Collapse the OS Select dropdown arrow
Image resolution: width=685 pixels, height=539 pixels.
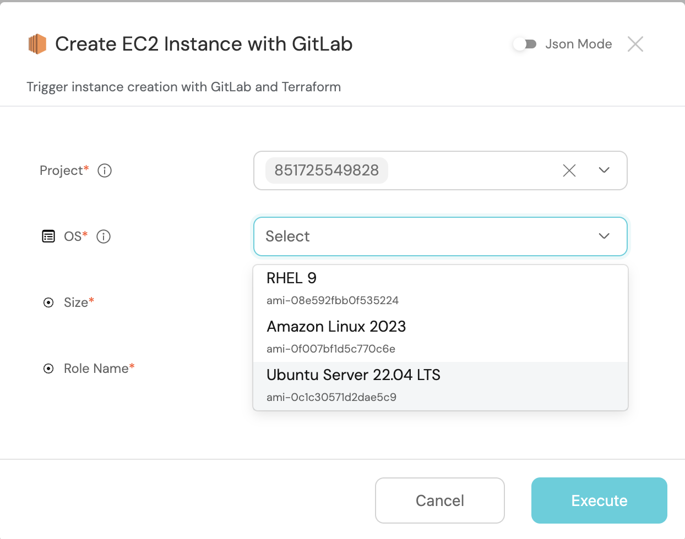coord(604,237)
